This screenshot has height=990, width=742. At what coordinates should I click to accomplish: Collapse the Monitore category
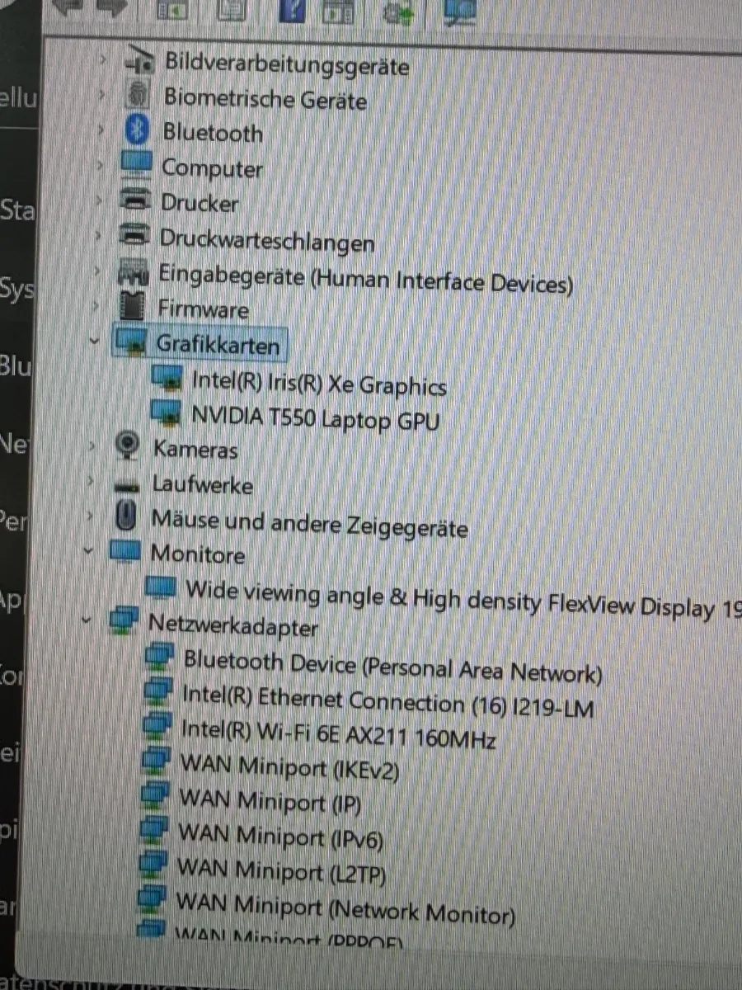89,551
